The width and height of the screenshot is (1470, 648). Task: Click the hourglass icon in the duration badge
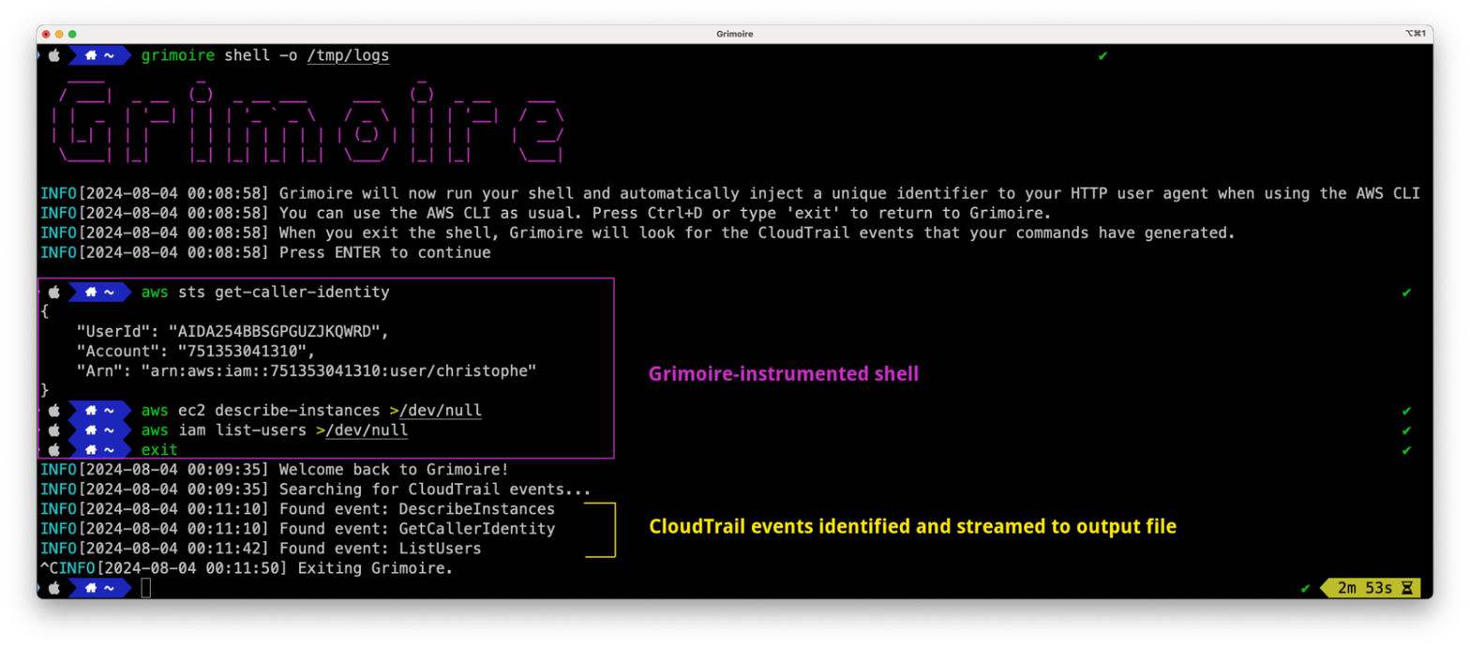[1406, 589]
